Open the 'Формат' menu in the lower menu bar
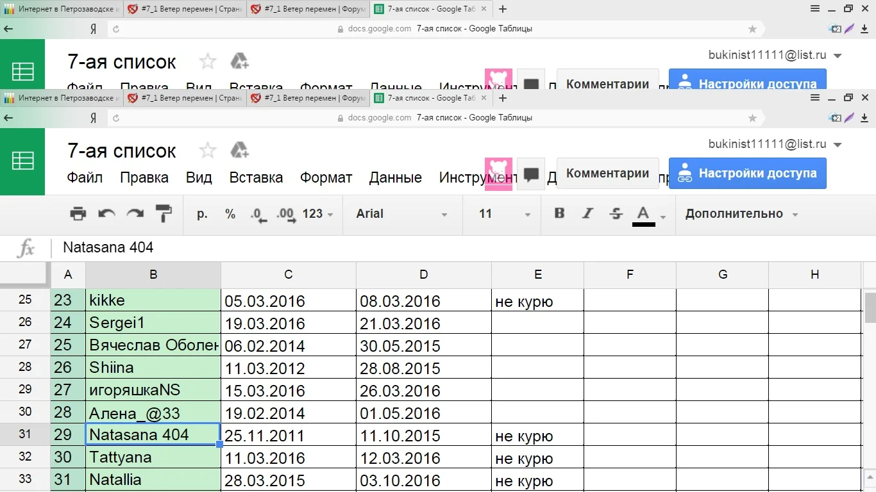Viewport: 876px width, 492px height. pos(326,177)
